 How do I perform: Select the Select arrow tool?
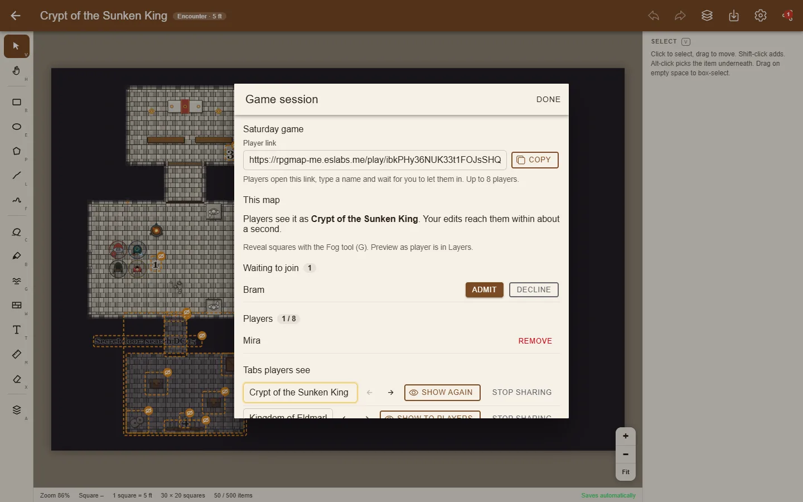tap(16, 46)
